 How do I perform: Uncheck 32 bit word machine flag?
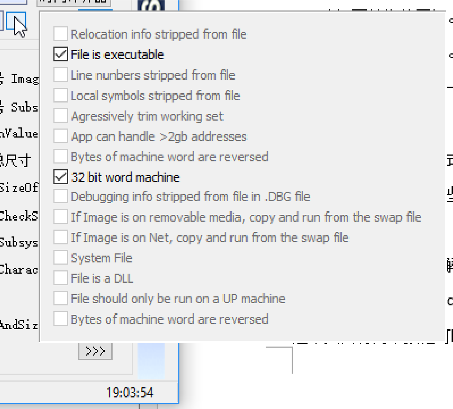[61, 177]
